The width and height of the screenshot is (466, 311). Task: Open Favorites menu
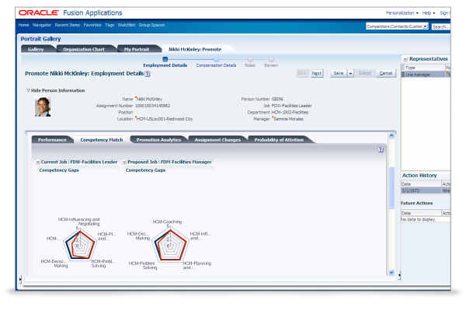(x=92, y=25)
